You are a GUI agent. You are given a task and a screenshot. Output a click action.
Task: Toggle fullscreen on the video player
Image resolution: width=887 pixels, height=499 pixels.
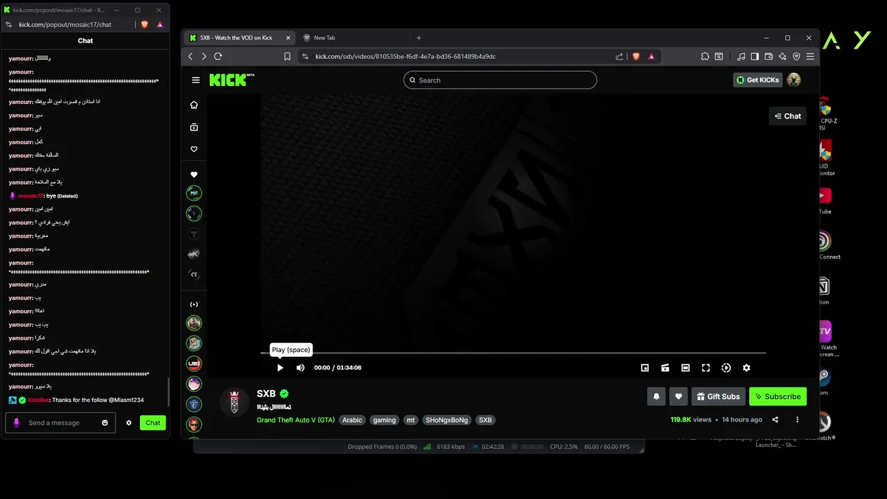tap(705, 368)
